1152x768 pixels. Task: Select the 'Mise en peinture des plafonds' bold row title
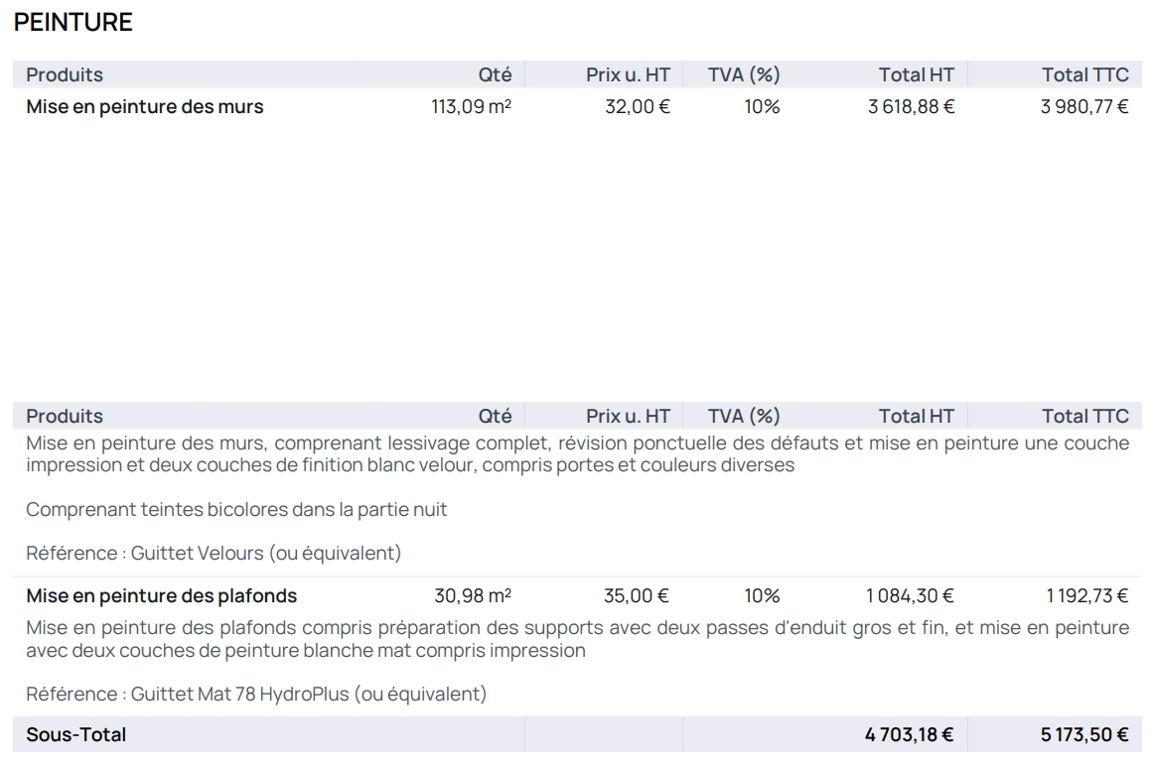pyautogui.click(x=162, y=595)
